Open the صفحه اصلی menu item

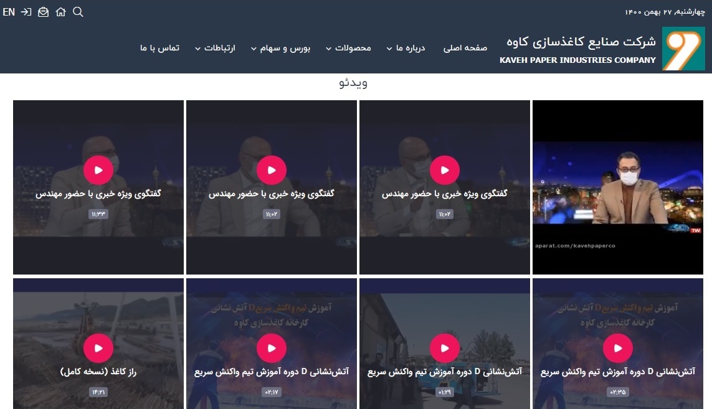465,48
